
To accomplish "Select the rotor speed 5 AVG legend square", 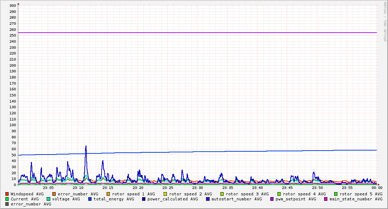I will pyautogui.click(x=336, y=194).
